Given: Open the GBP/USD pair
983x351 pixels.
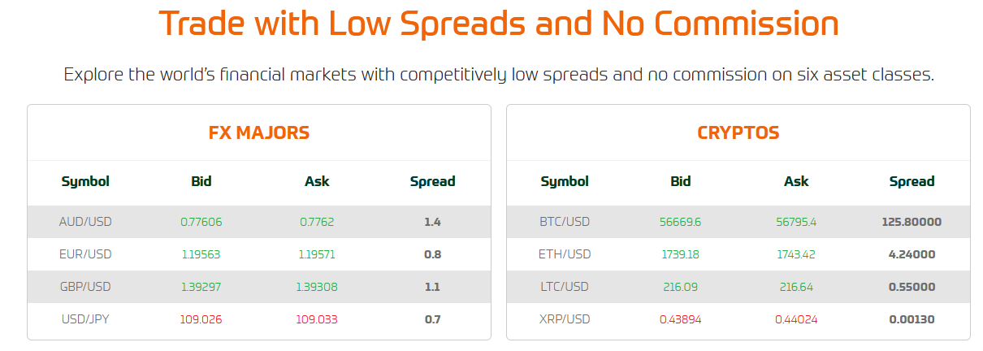Looking at the screenshot, I should click(x=85, y=287).
